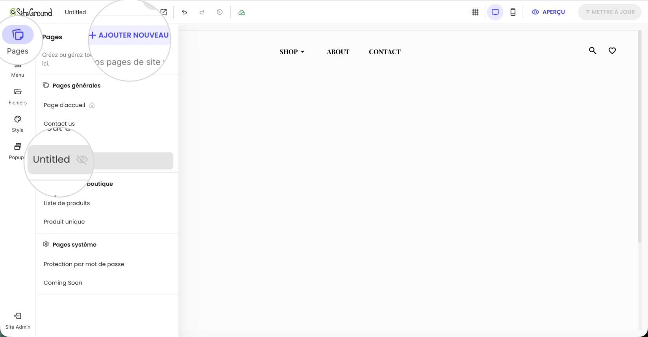
Task: Undo the last action
Action: (x=184, y=12)
